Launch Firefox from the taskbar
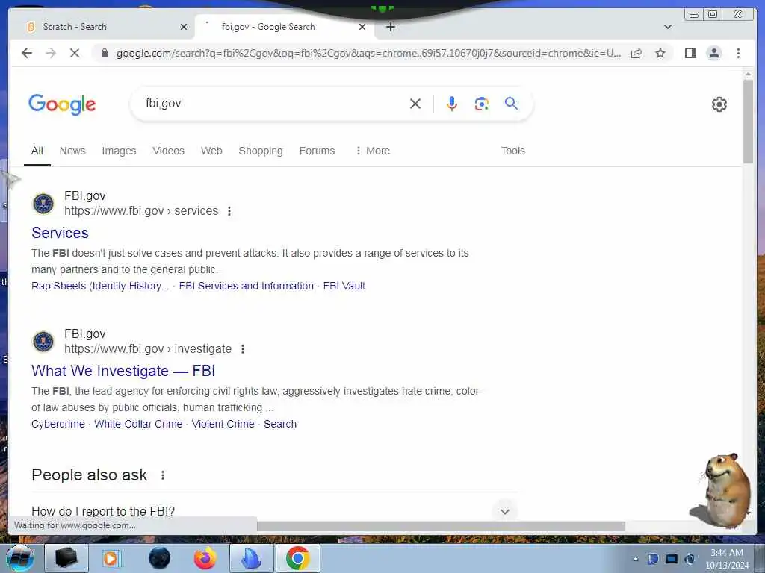 [205, 558]
